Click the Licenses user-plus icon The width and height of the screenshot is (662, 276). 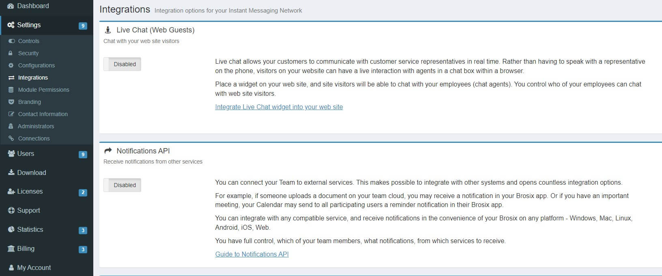11,192
